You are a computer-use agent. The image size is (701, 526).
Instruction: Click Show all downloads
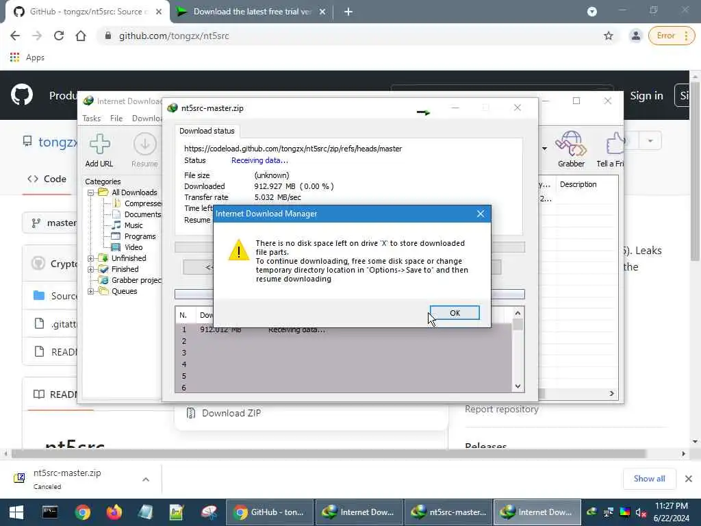[x=649, y=479]
